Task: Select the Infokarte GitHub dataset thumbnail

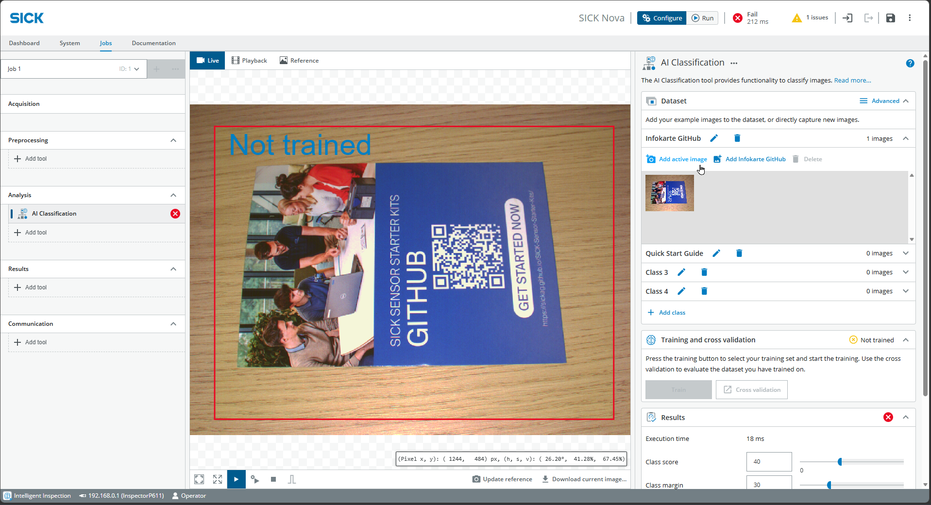Action: point(670,193)
